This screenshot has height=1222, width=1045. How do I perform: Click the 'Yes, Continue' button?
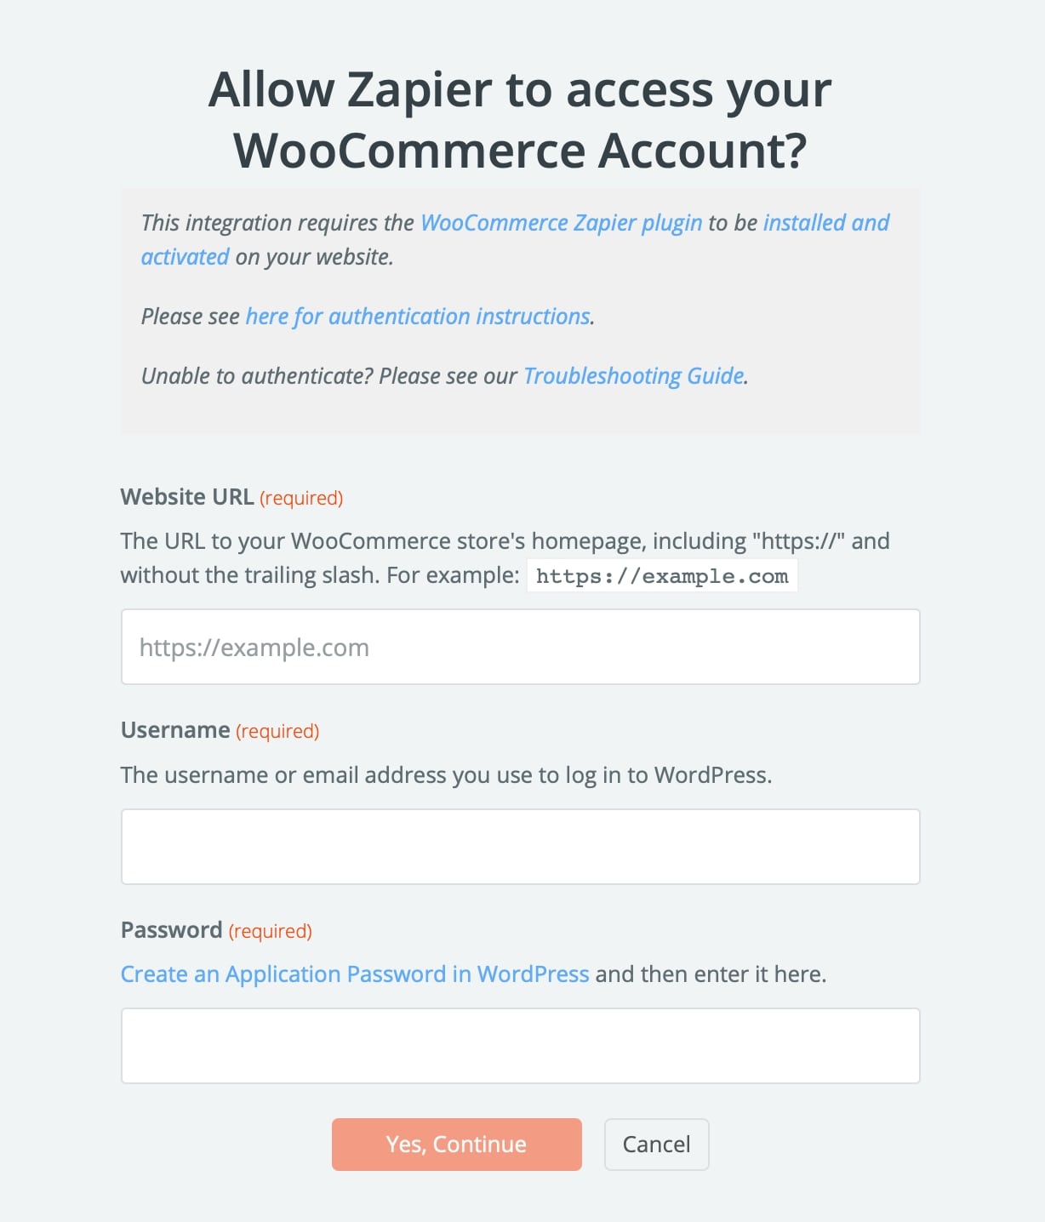457,1145
